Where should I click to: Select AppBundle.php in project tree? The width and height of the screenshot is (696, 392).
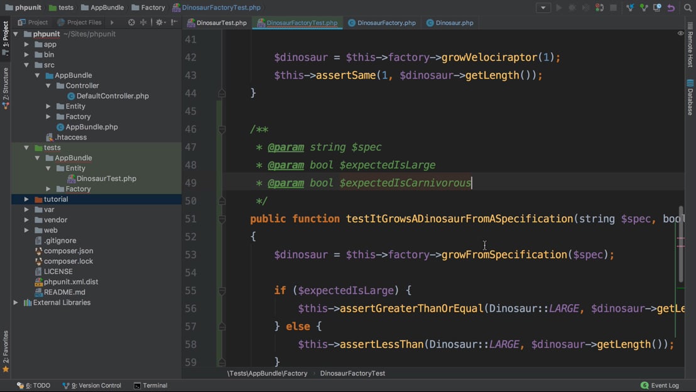(87, 127)
